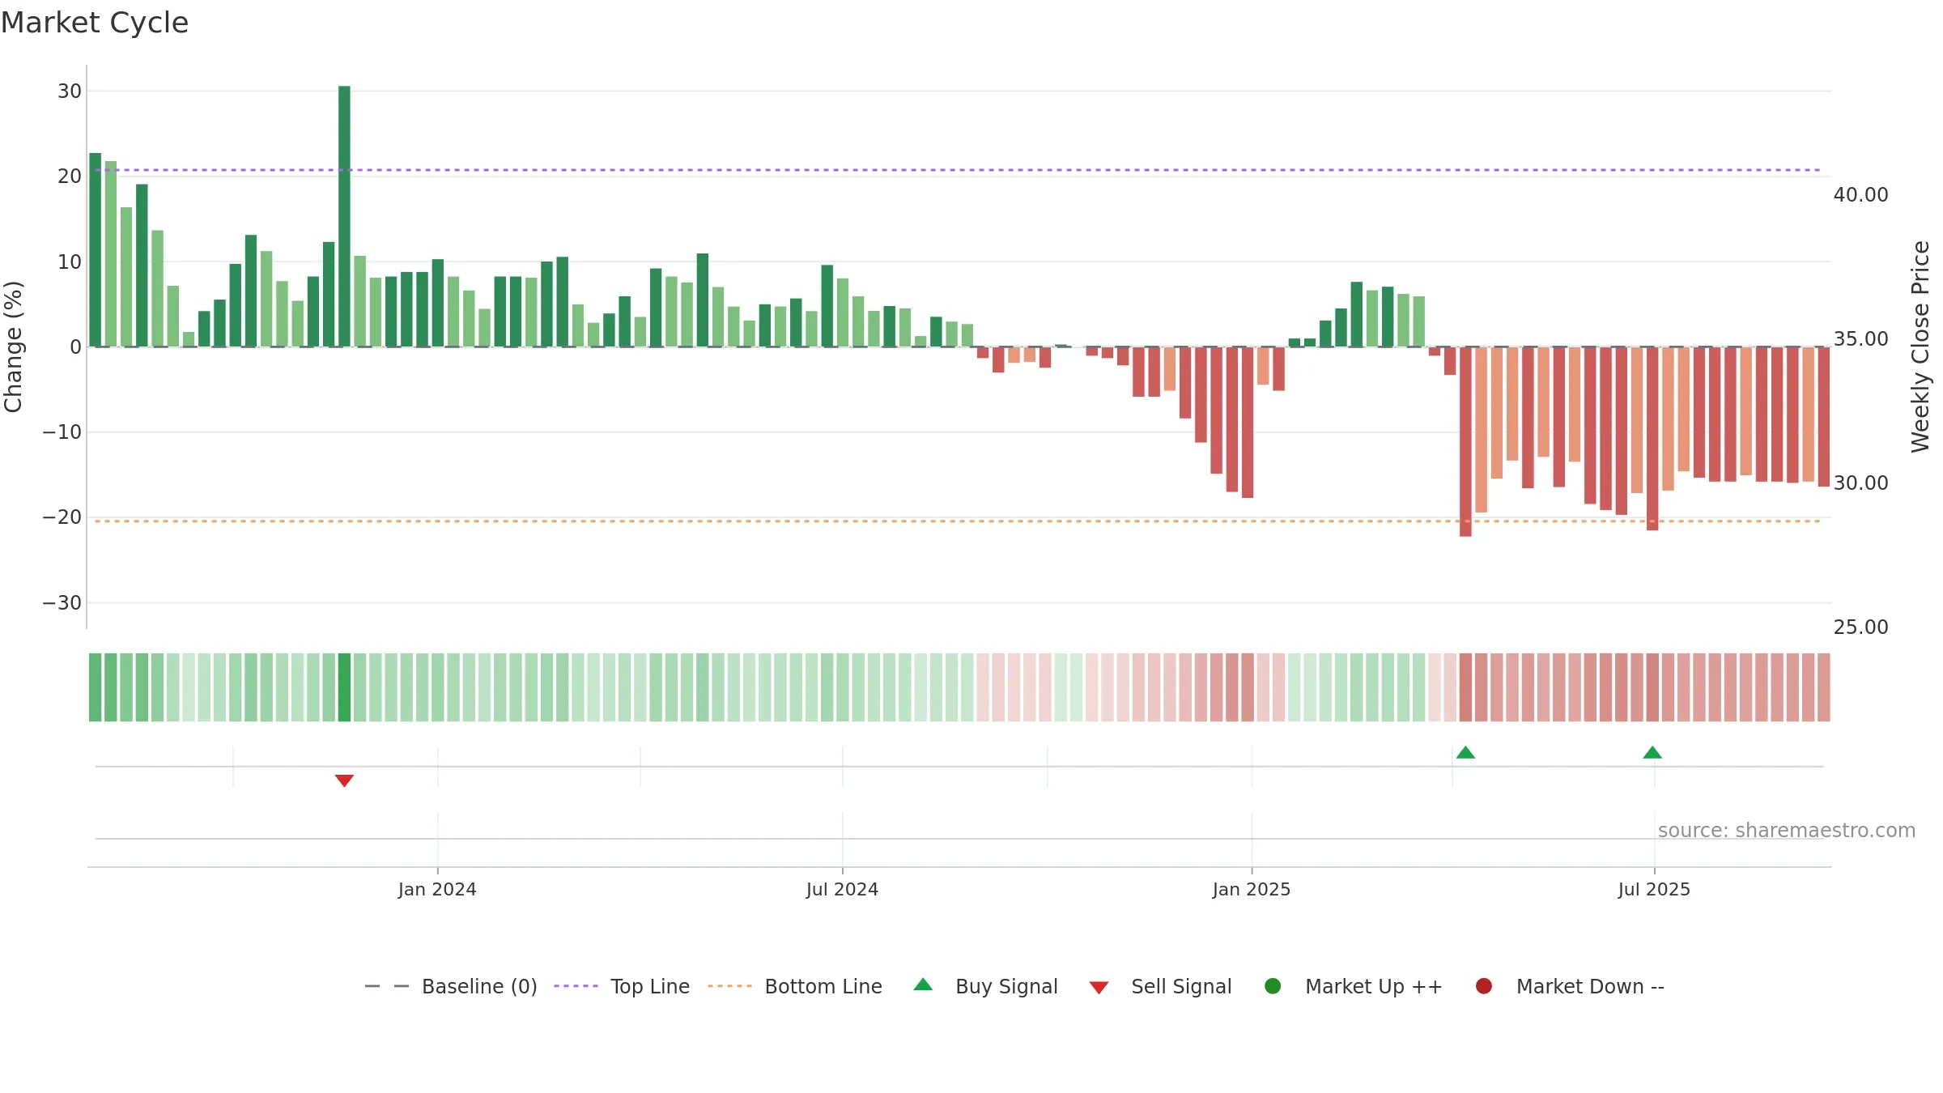The height and width of the screenshot is (1093, 1943).
Task: Click the −30 tick on Change axis
Action: pyautogui.click(x=62, y=603)
